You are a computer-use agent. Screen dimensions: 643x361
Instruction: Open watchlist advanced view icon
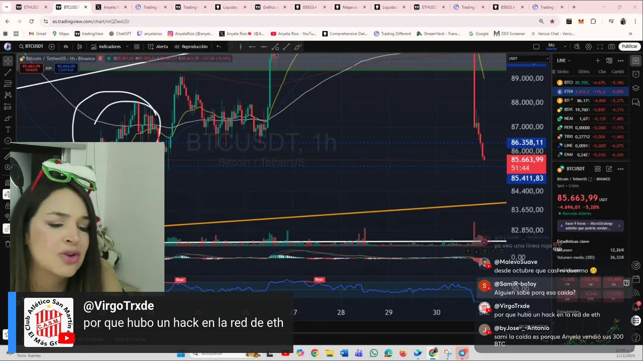coord(609,61)
